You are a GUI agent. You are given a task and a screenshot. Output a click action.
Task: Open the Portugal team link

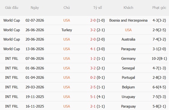pos(128,78)
